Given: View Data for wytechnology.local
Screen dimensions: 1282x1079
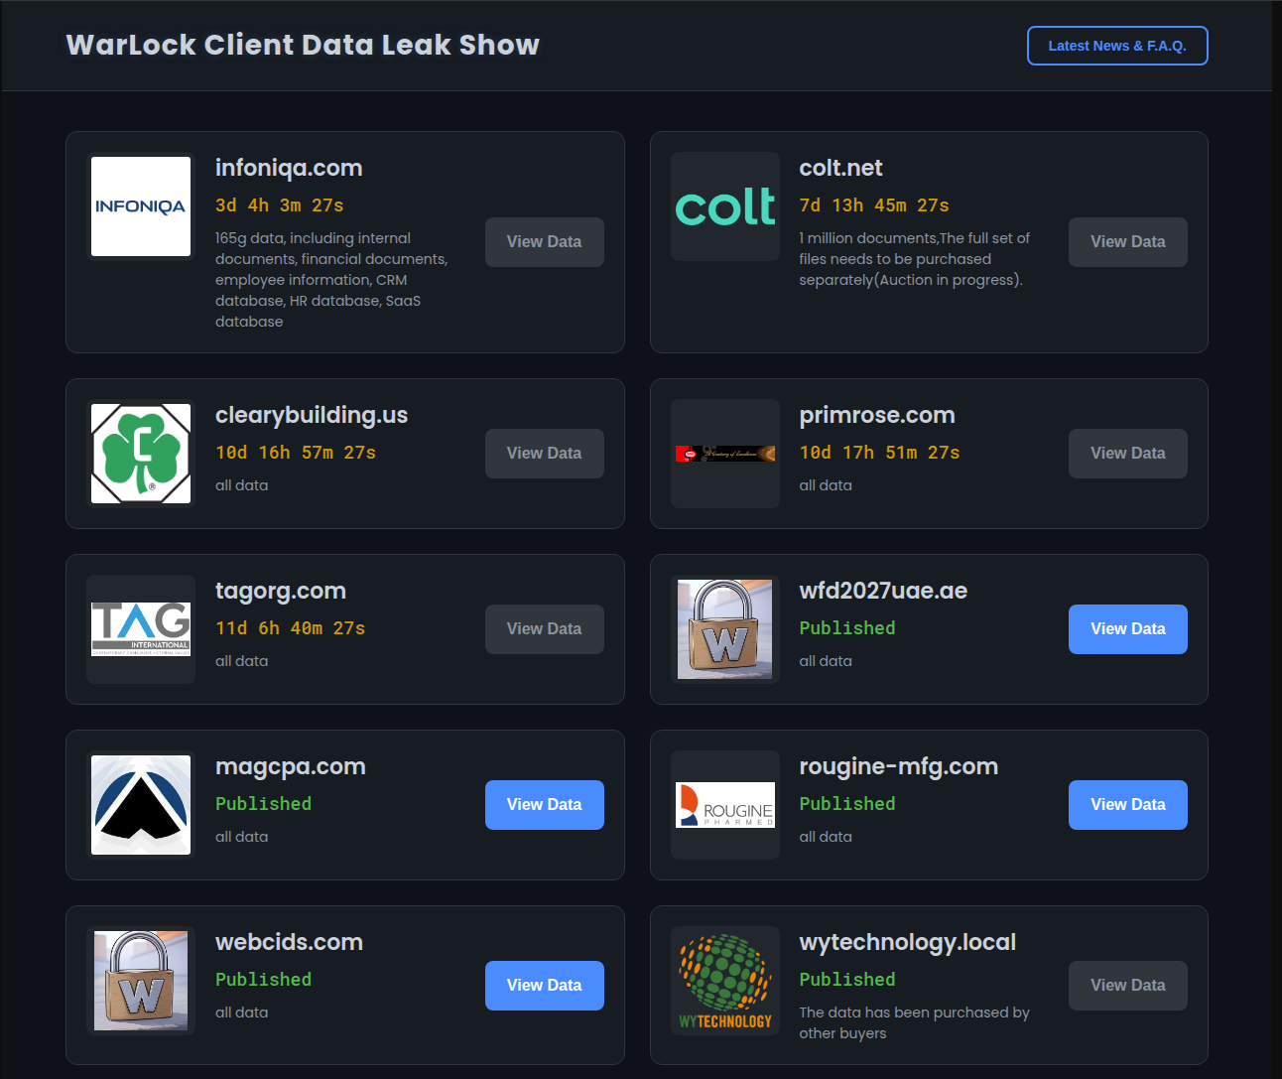Looking at the screenshot, I should (1128, 986).
